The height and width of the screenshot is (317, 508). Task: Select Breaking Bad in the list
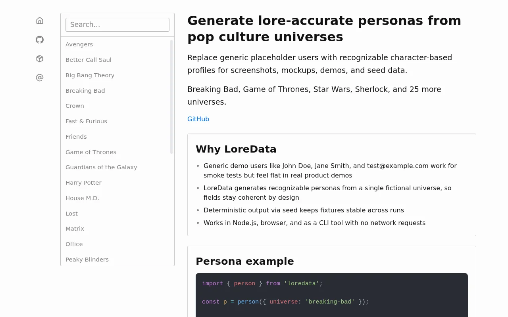point(85,91)
